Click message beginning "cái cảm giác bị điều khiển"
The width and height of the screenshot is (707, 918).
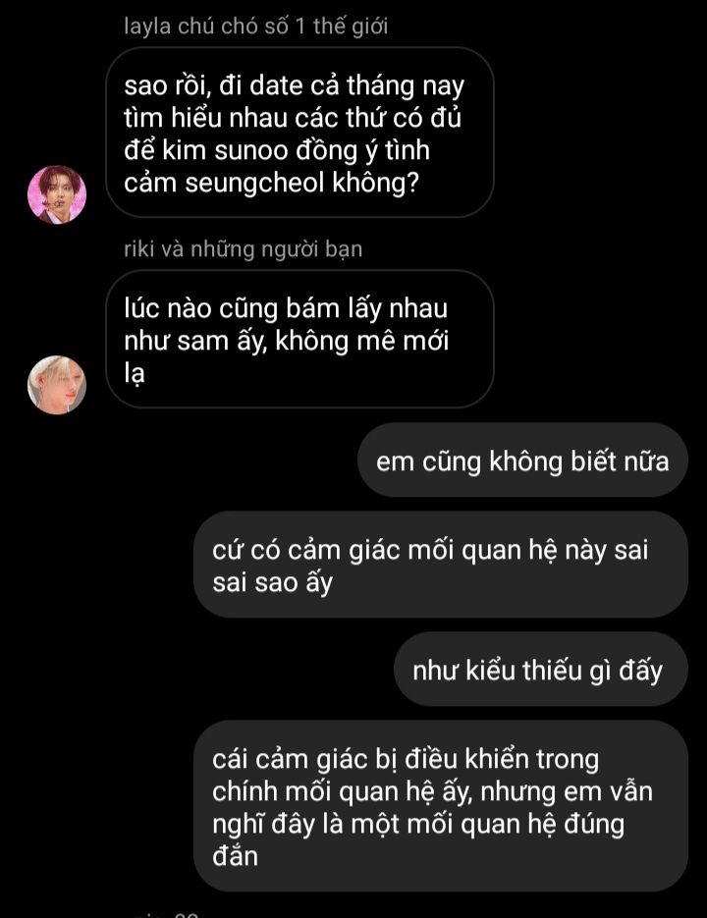441,806
